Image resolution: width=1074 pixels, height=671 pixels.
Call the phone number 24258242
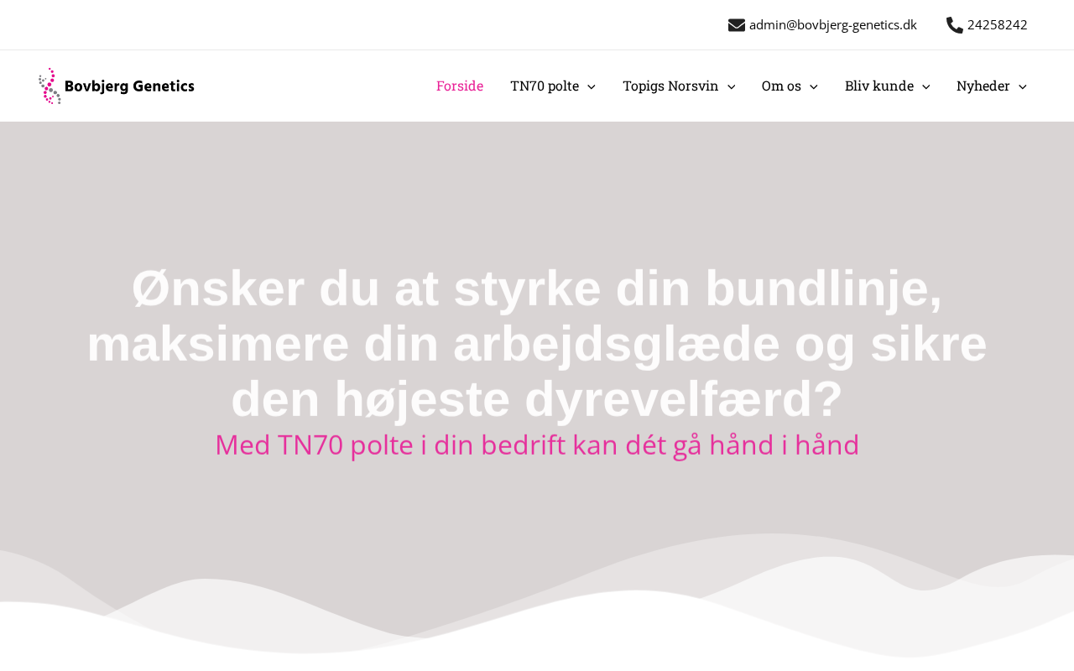(998, 25)
